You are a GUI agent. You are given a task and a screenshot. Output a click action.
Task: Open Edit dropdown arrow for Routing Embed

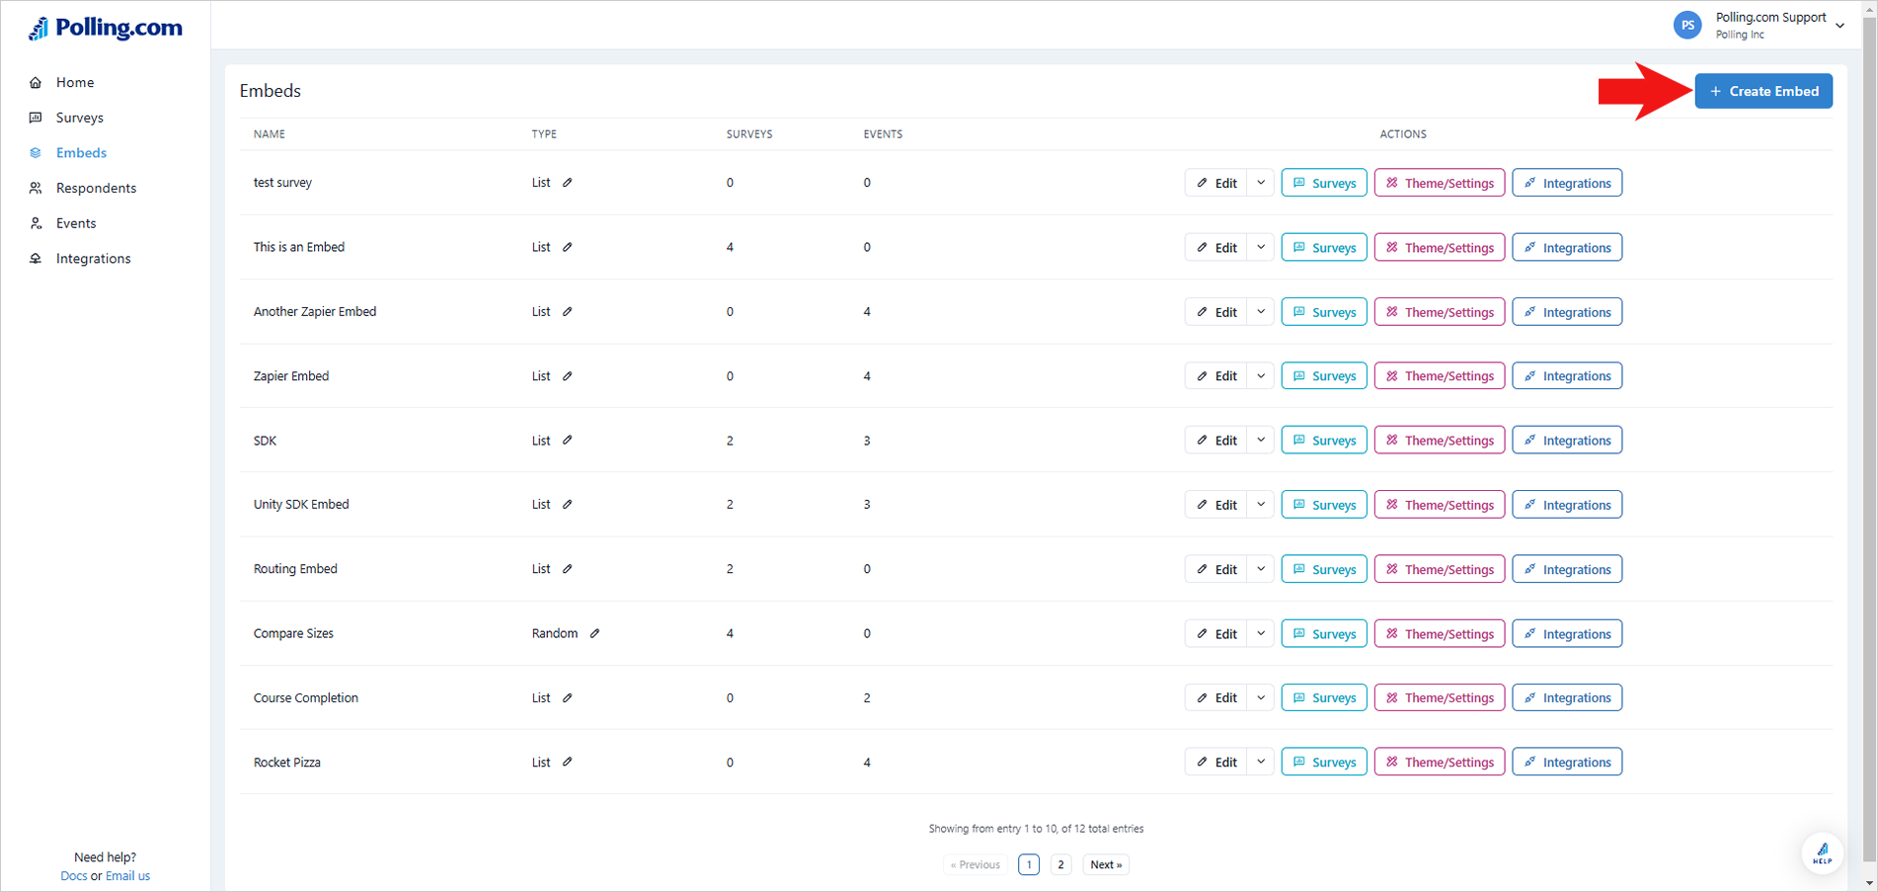click(1261, 569)
